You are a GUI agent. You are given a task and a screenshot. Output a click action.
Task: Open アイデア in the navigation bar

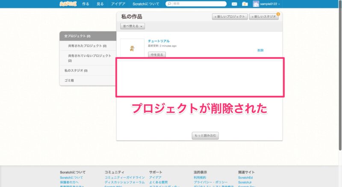click(118, 4)
